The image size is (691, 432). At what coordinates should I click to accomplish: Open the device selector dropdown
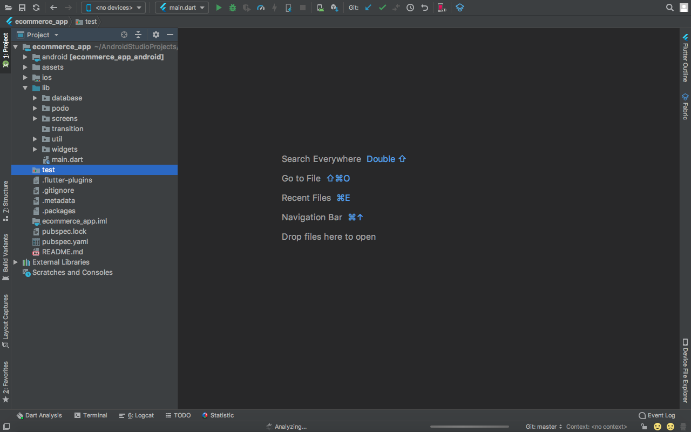(x=113, y=8)
